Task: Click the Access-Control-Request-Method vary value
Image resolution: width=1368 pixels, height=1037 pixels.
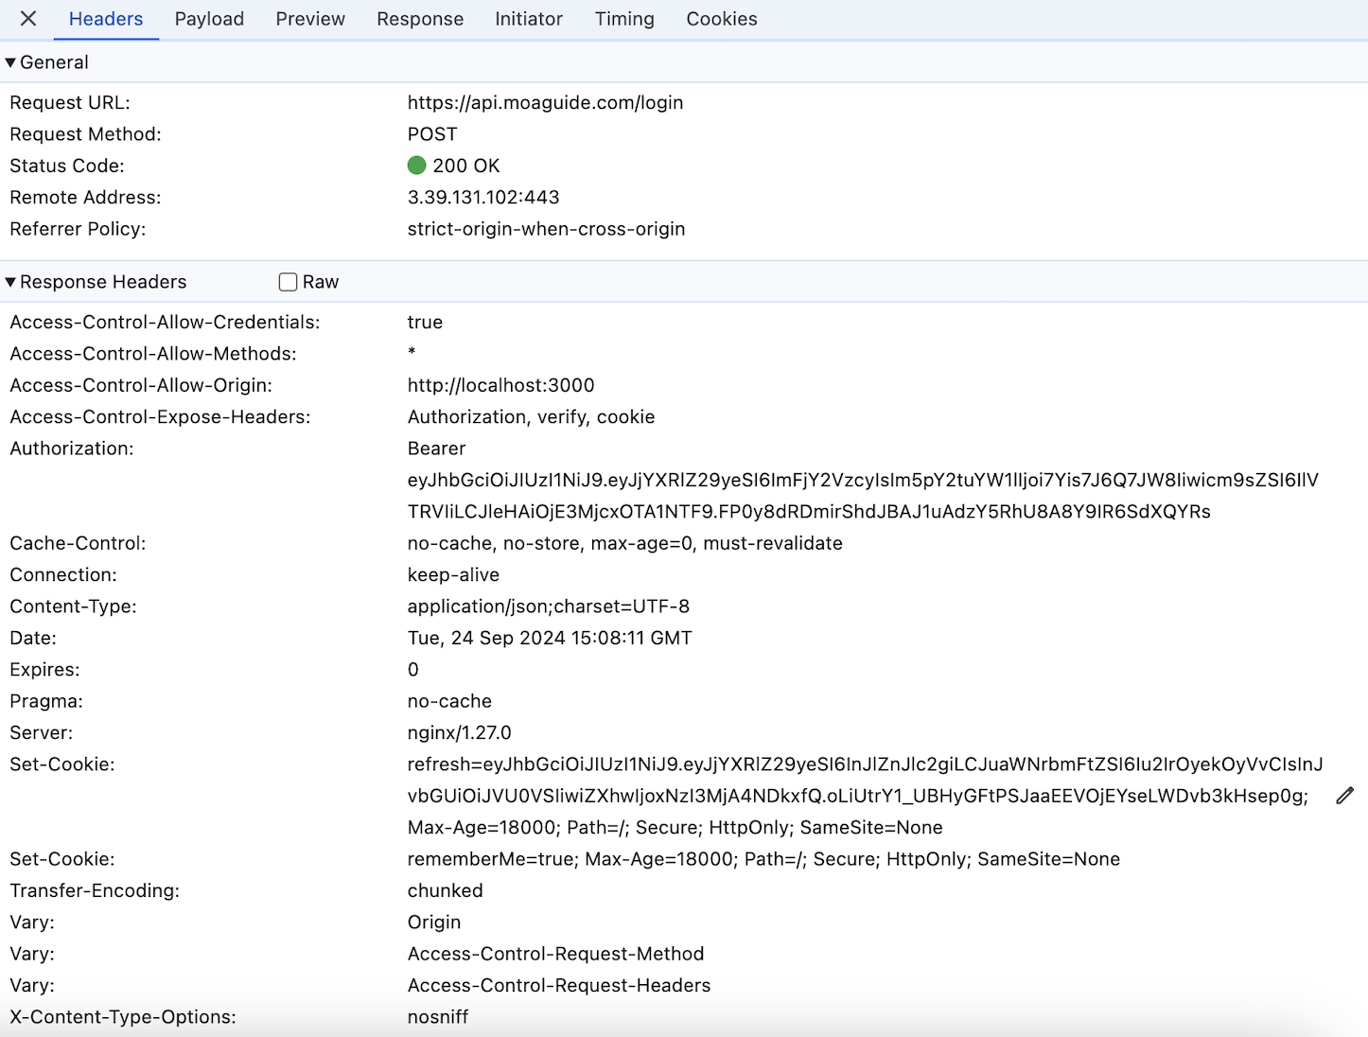Action: tap(555, 954)
